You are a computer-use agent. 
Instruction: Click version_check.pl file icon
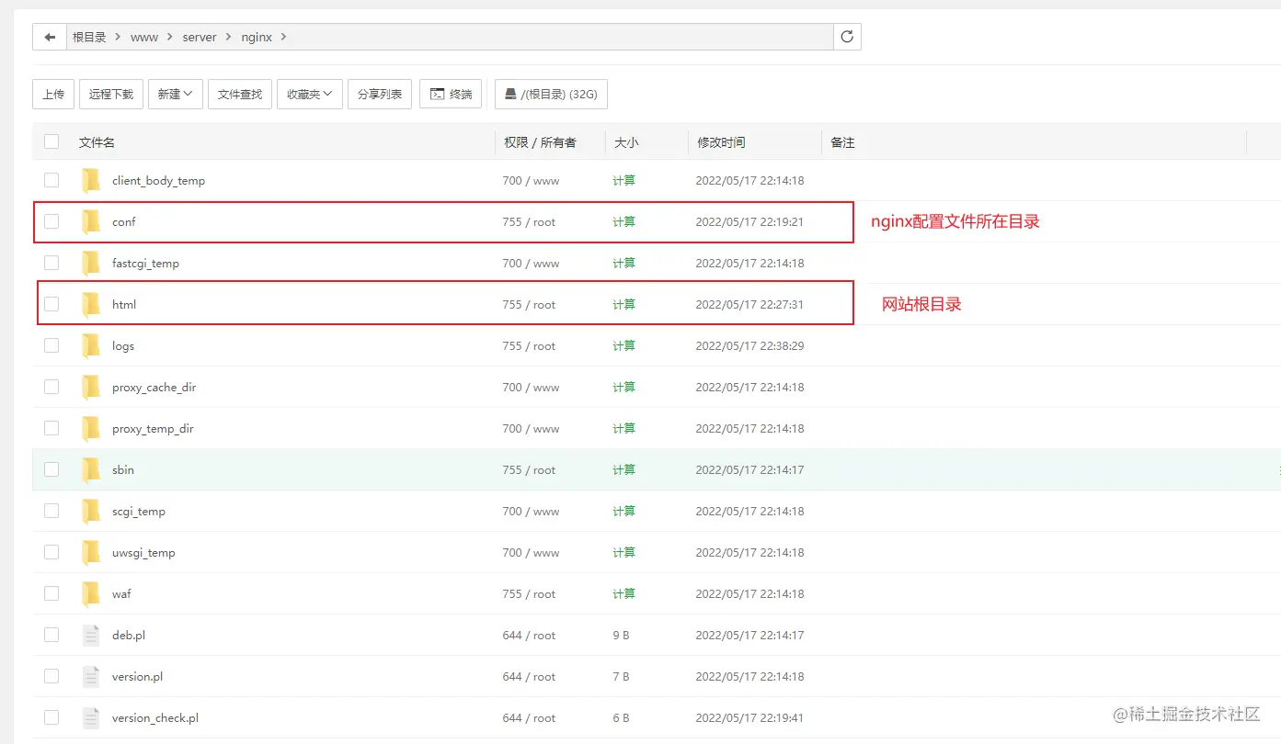(x=90, y=717)
